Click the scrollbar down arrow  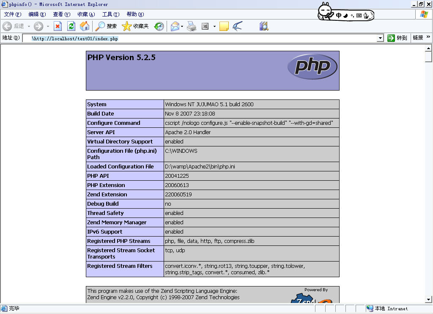coord(428,299)
